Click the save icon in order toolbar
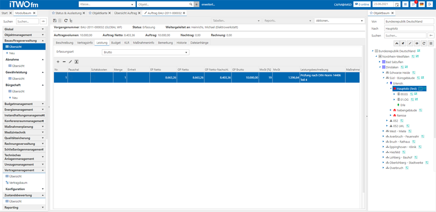Image resolution: width=436 pixels, height=212 pixels. (x=55, y=21)
